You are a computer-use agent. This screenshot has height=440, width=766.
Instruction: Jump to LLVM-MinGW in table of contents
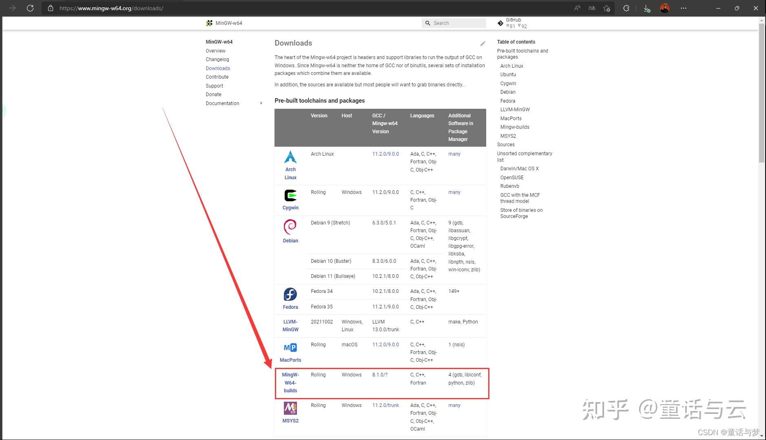click(515, 110)
